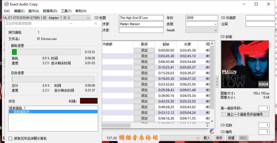
Task: Click the length cell 0:09:01.48
Action: tap(188, 90)
